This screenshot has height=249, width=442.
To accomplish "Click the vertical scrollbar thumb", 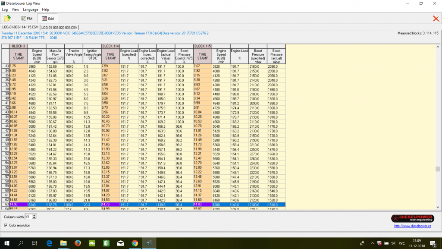I will pyautogui.click(x=438, y=169).
